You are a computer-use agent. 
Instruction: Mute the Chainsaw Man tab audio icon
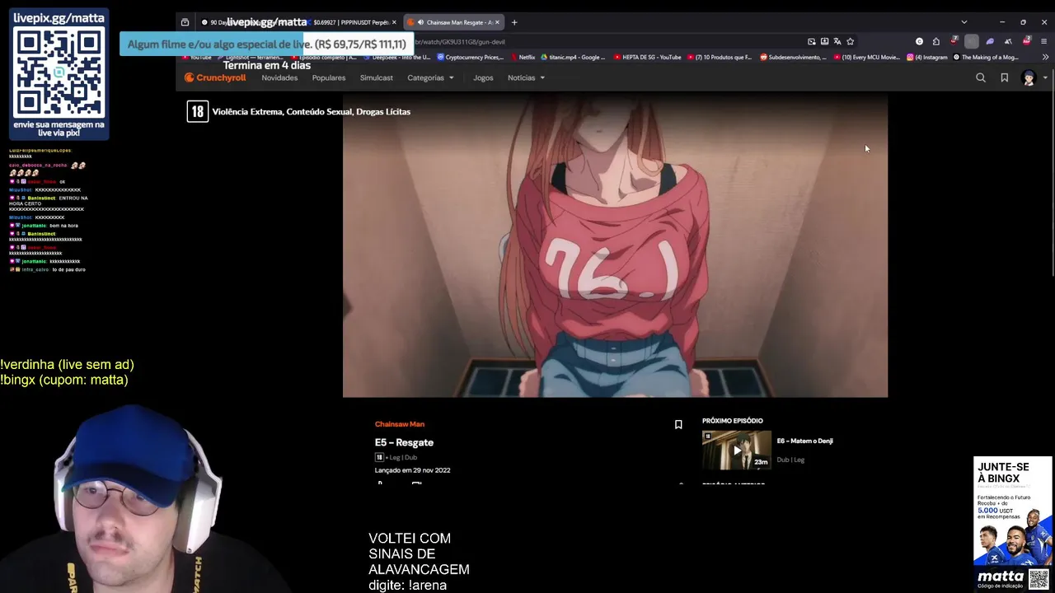point(420,22)
